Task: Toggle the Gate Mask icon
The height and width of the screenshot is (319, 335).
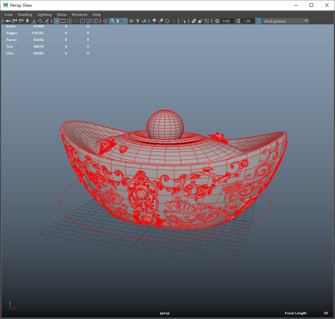Action: click(x=76, y=21)
